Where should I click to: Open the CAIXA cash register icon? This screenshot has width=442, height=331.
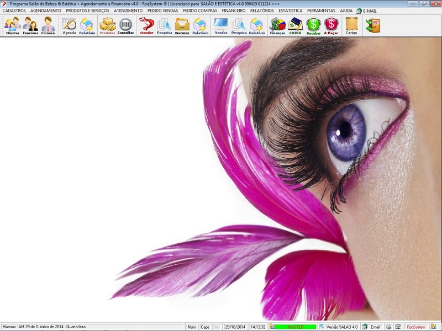click(296, 25)
